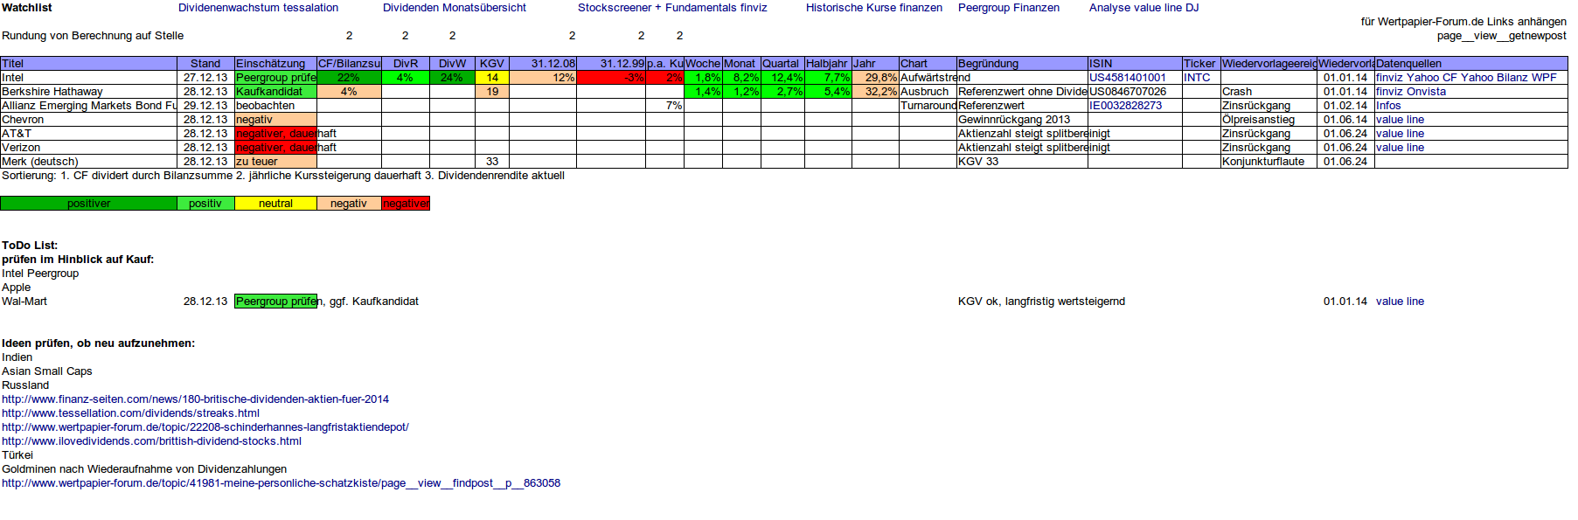Open the Dividenenwachstum tessalation link

pos(258,8)
